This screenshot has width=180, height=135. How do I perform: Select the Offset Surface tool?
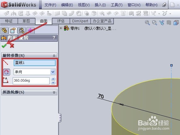click(x=64, y=13)
